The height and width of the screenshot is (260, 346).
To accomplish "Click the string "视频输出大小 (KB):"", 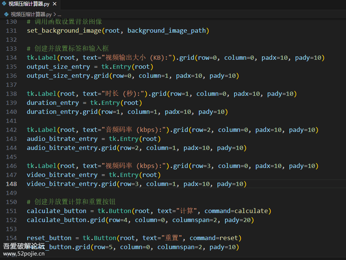I will [136, 57].
